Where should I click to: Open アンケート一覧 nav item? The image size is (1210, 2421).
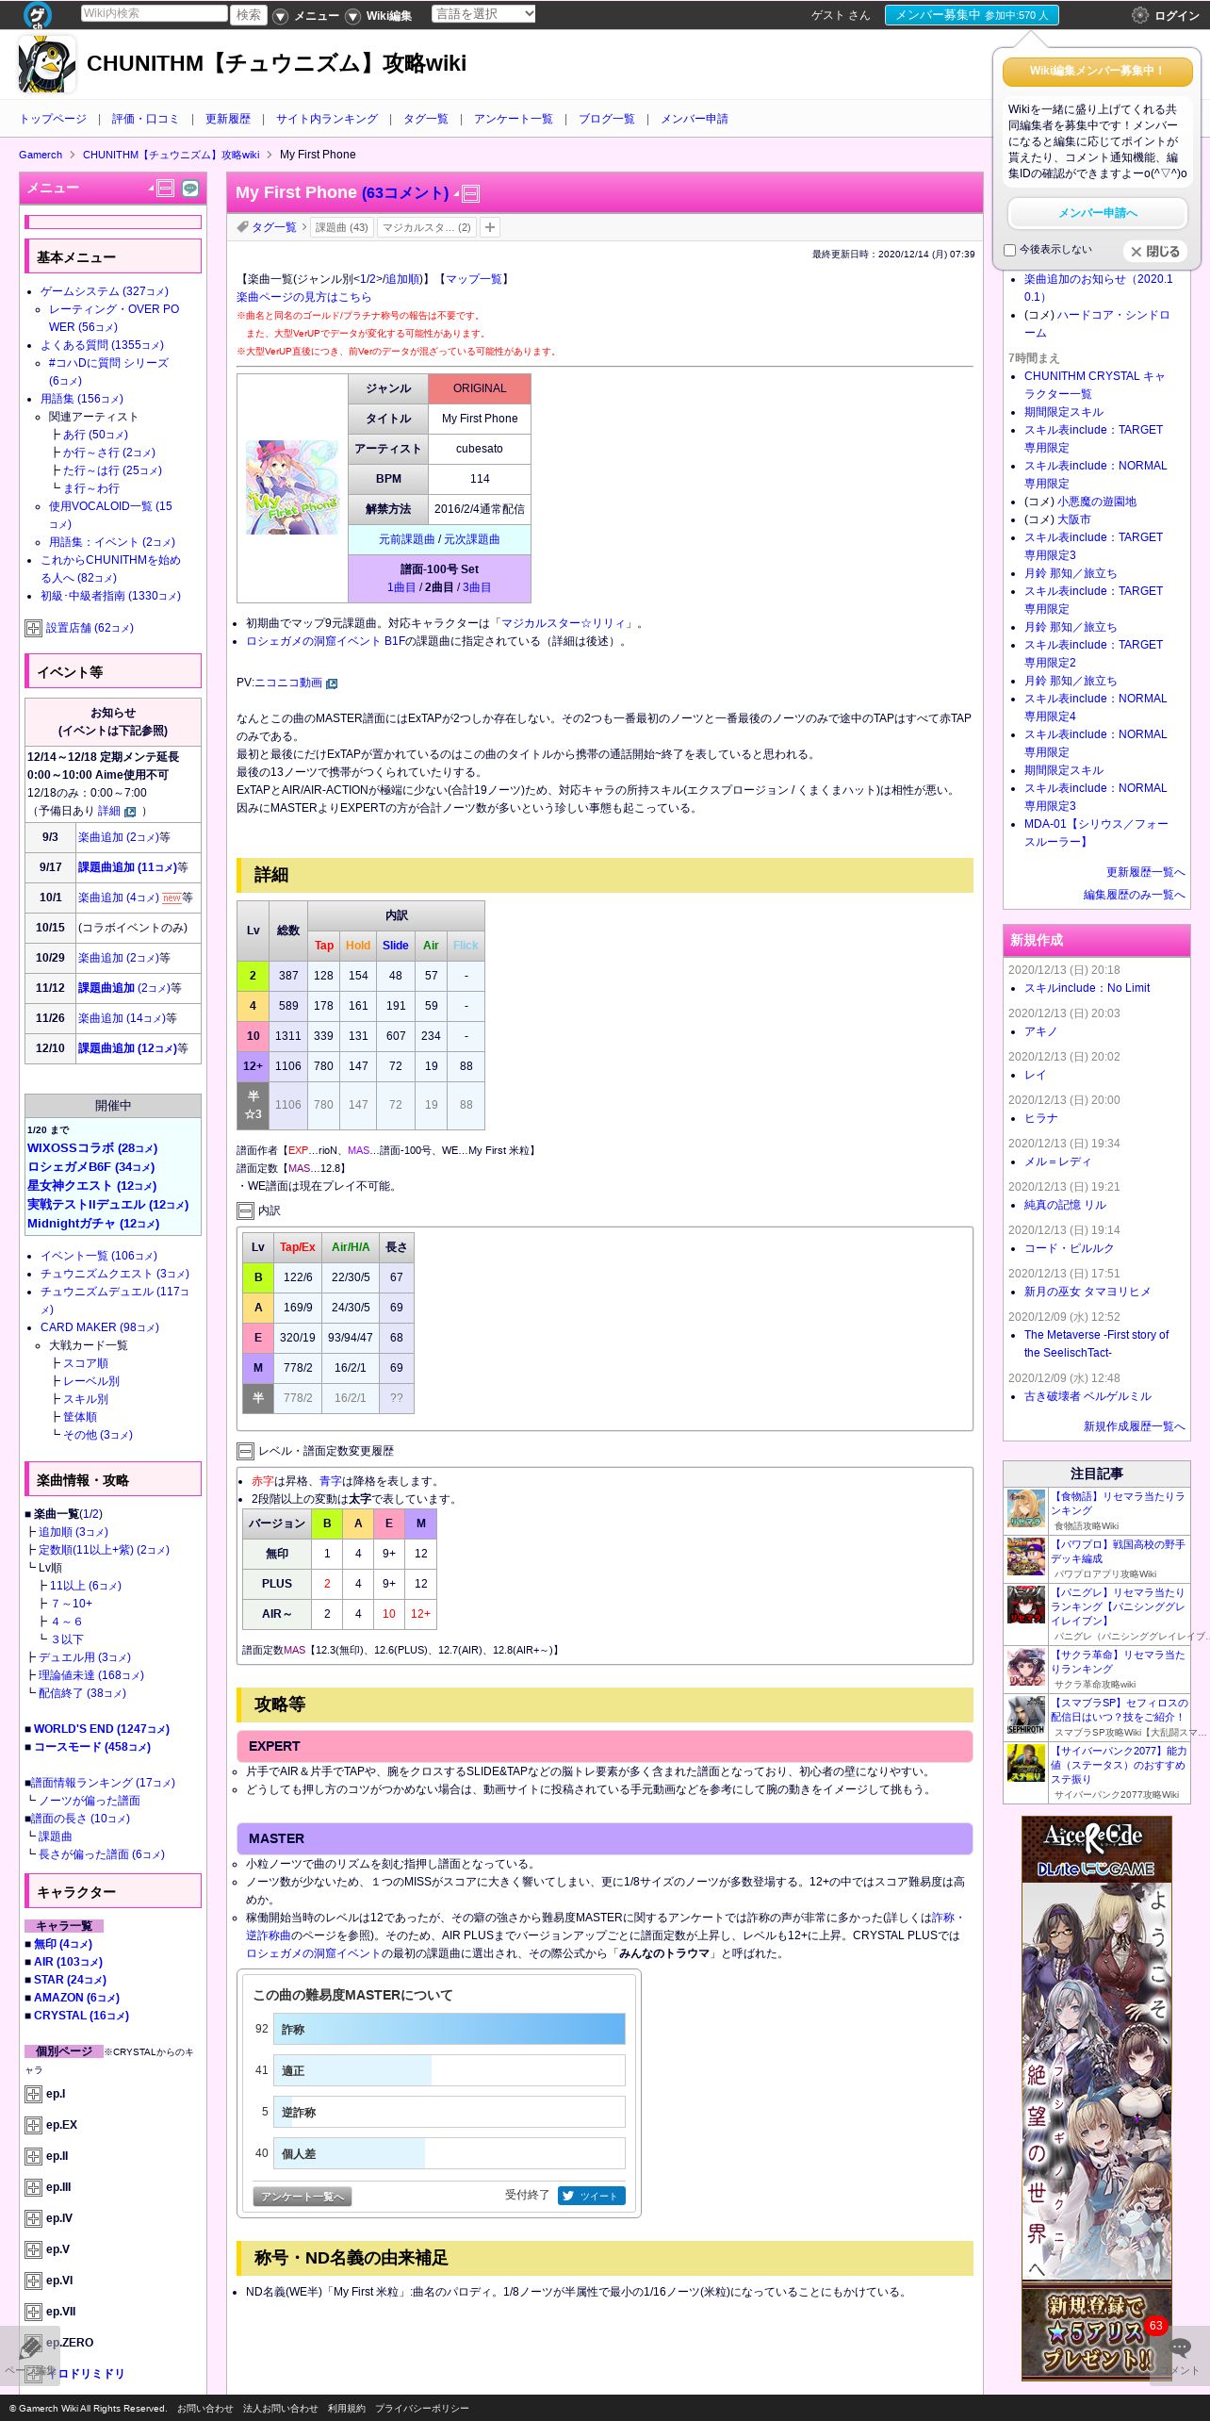coord(514,119)
